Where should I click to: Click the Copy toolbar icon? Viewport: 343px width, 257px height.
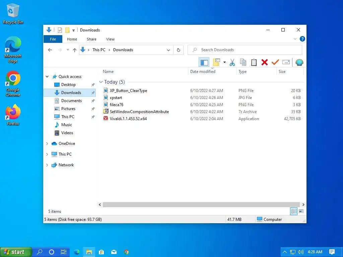pos(243,62)
